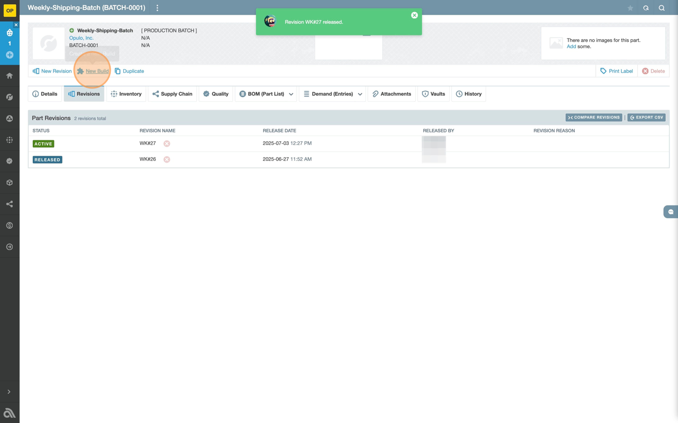Switch to the Inventory tab
This screenshot has height=423, width=678.
pyautogui.click(x=126, y=94)
